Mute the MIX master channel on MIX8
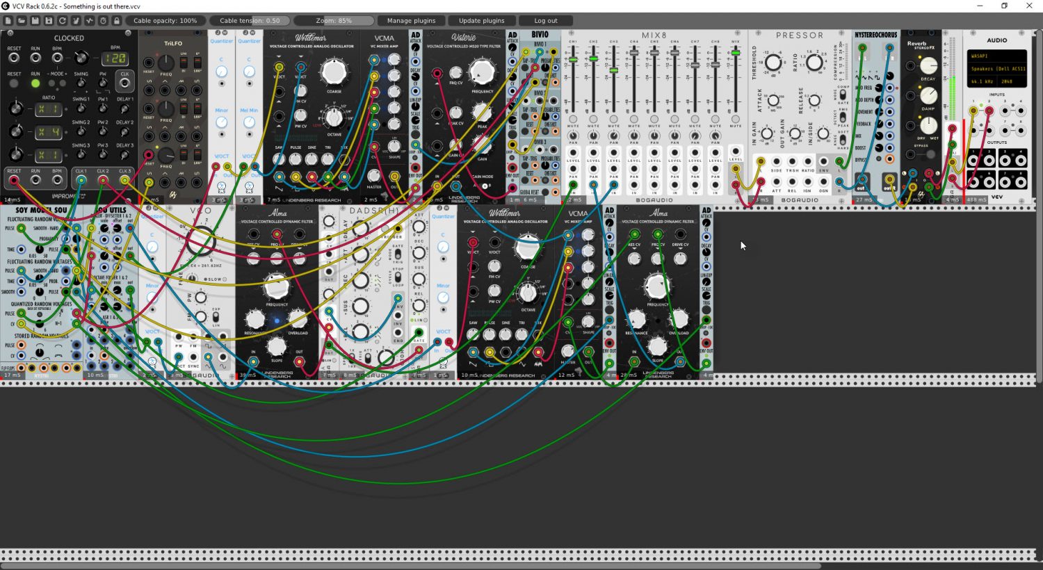The width and height of the screenshot is (1043, 570). (x=736, y=119)
